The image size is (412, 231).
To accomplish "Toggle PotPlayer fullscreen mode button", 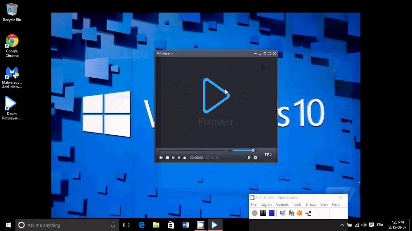I will click(x=270, y=54).
